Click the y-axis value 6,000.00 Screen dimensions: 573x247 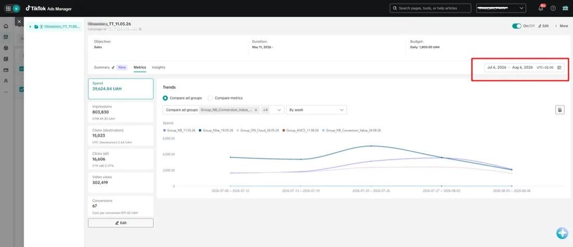(168, 139)
